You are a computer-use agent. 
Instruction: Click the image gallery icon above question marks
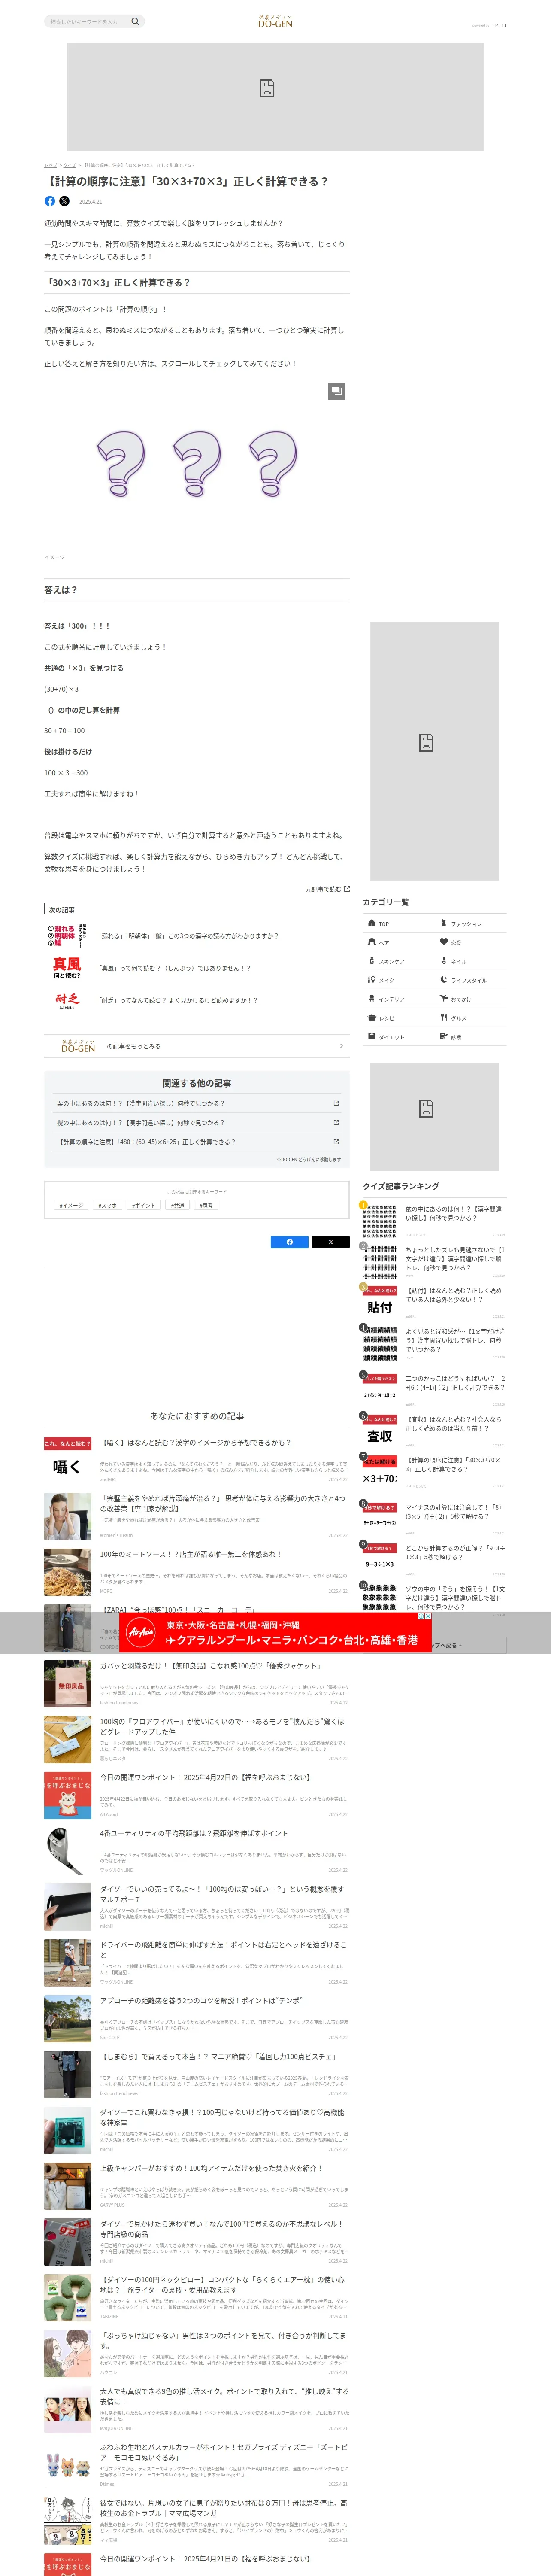tap(337, 391)
